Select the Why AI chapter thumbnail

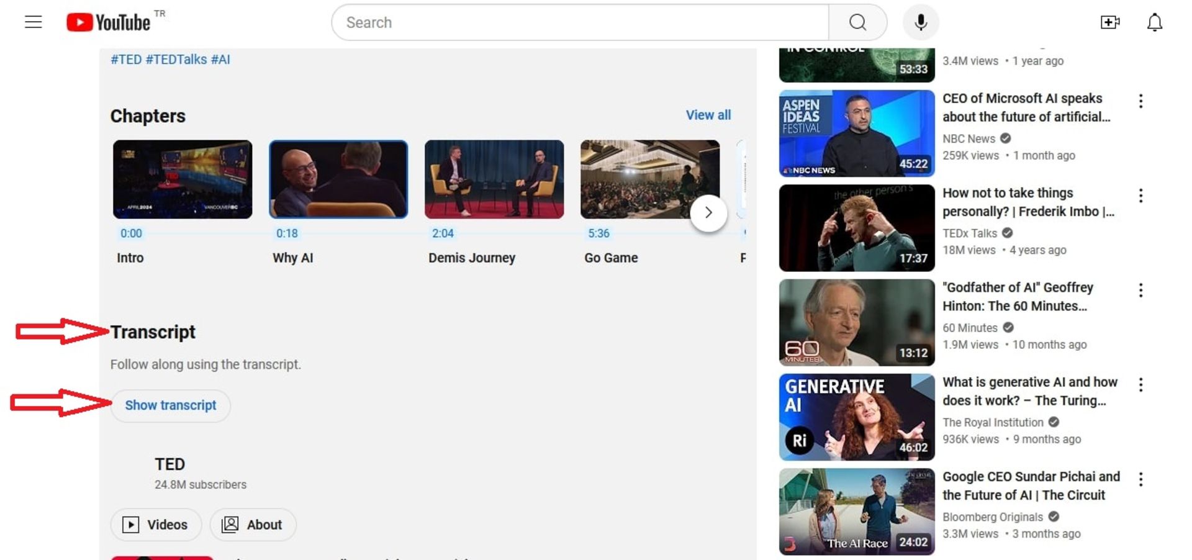point(338,179)
